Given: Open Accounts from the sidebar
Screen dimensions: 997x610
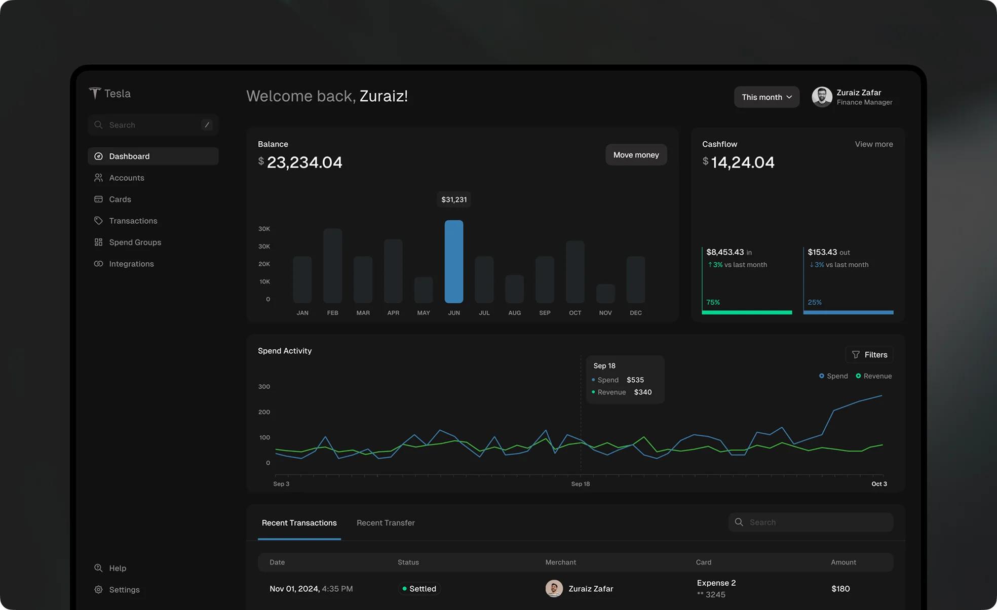Looking at the screenshot, I should 127,178.
